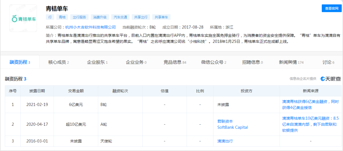Select the 汽车交通 tag
Image resolution: width=343 pixels, height=151 pixels.
[x=120, y=17]
